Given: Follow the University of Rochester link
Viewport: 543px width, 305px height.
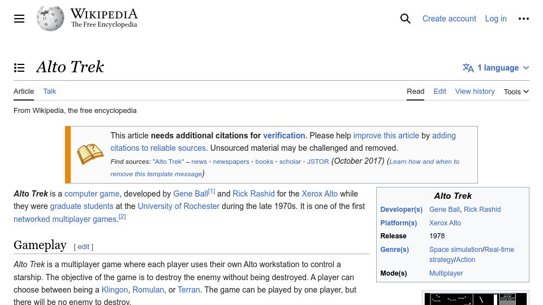Looking at the screenshot, I should [179, 206].
